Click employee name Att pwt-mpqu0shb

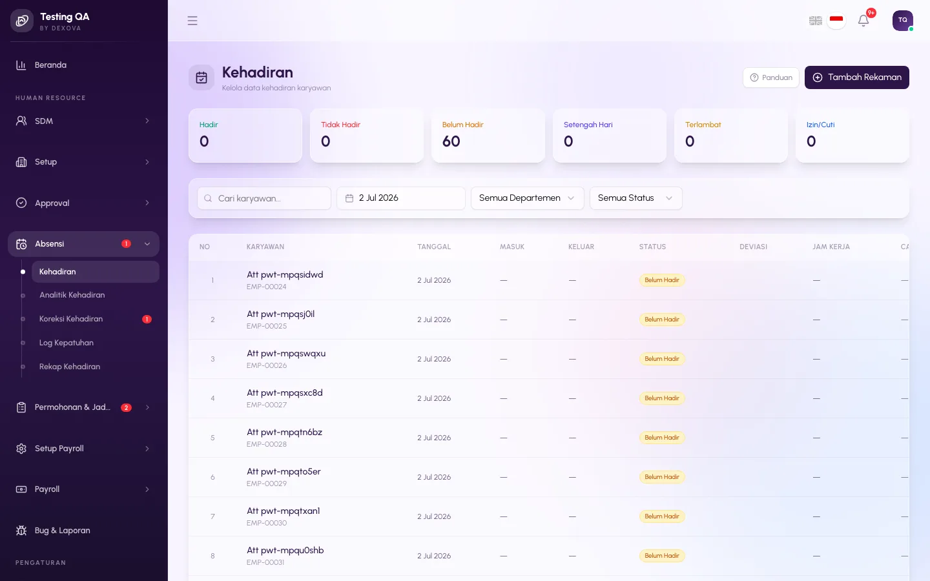click(x=285, y=551)
